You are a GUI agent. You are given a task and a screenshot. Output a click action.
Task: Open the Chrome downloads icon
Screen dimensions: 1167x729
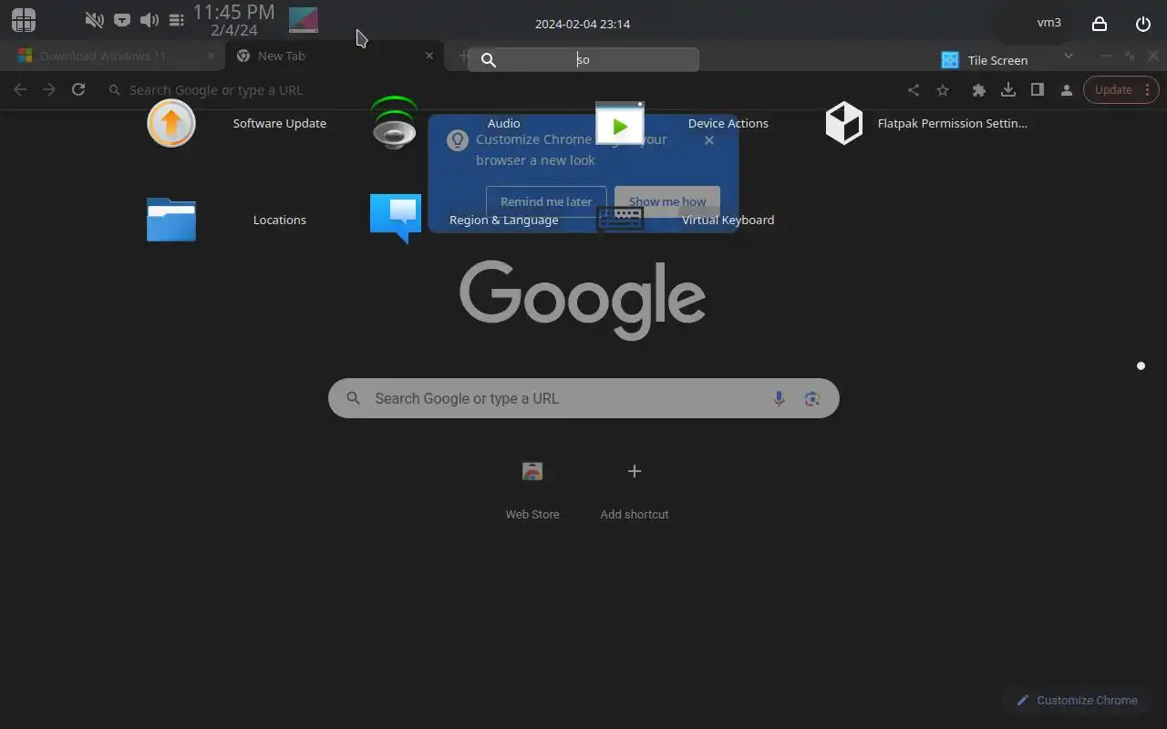[x=1008, y=89]
